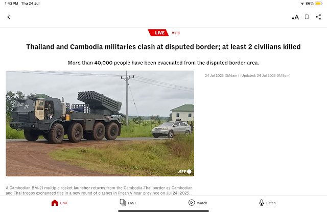Open the share icon

pyautogui.click(x=318, y=17)
